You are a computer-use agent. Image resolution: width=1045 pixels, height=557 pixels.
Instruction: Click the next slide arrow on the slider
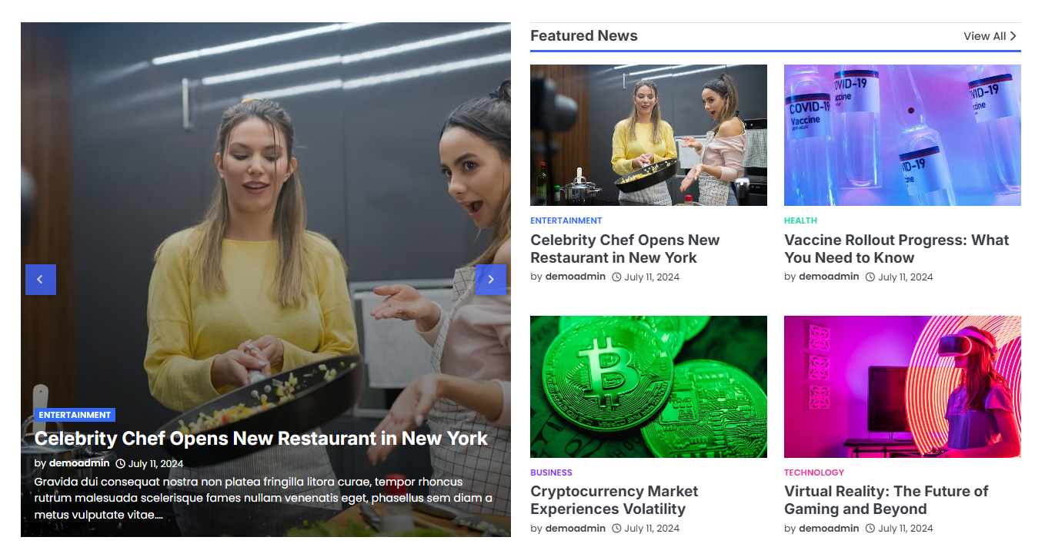(x=490, y=280)
